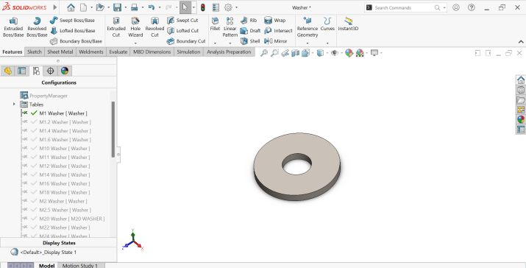Choose the Swept Boss/Base tool

(72, 20)
